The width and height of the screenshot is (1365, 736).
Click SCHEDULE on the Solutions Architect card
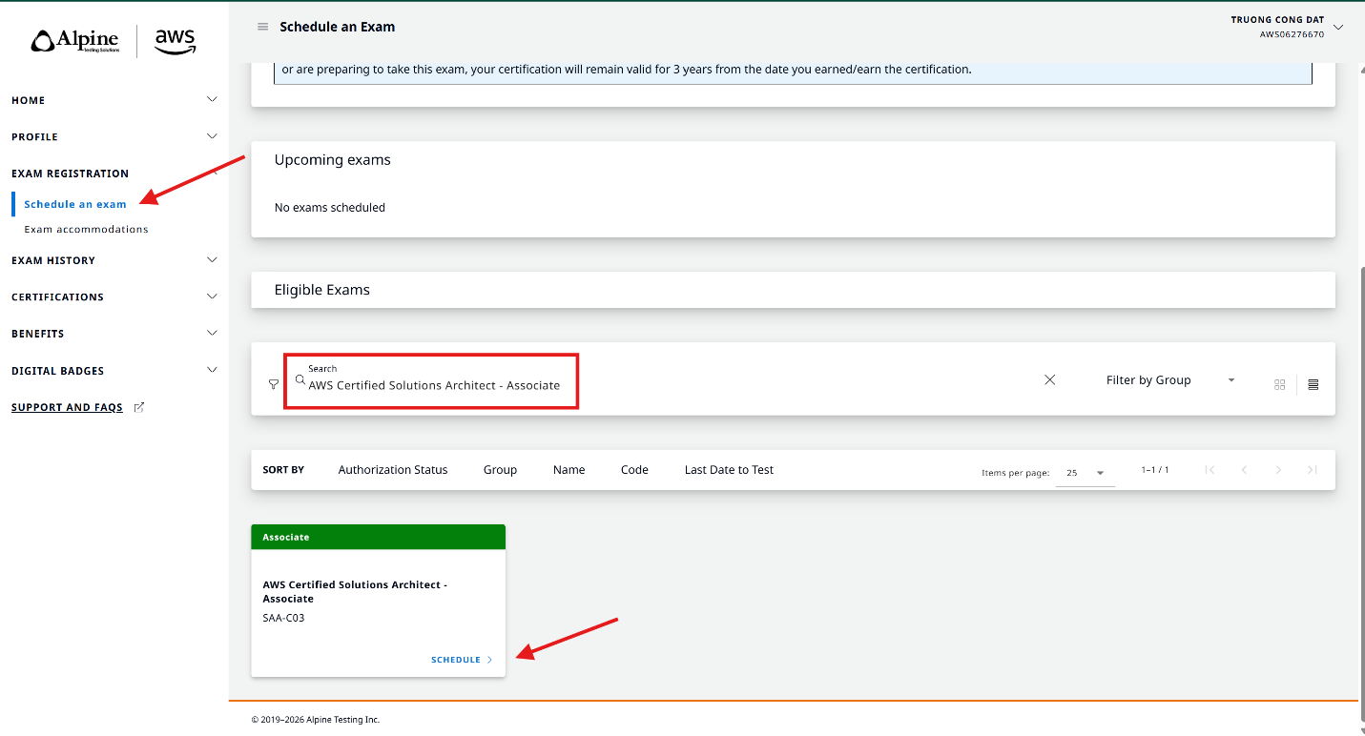click(456, 660)
